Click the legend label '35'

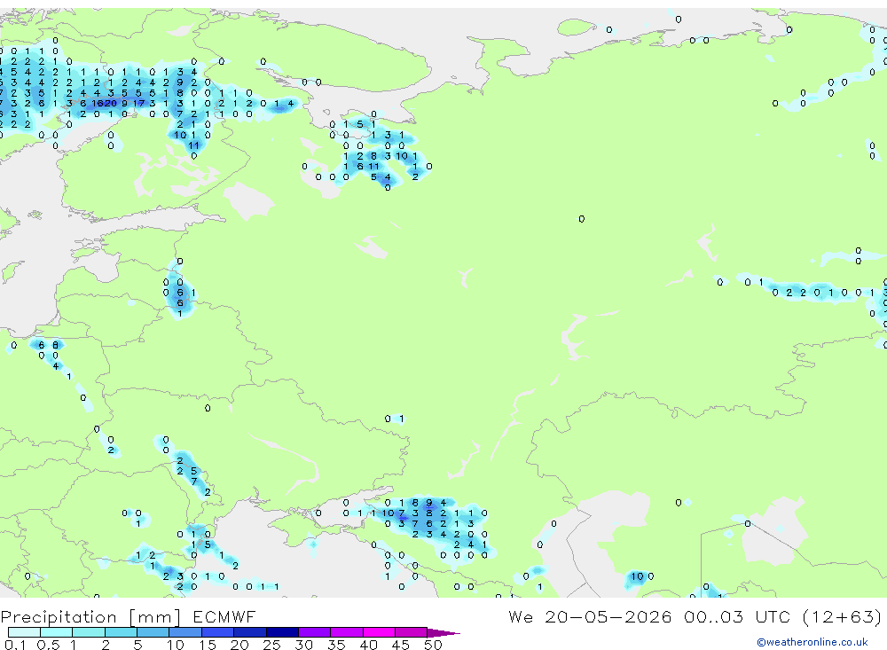tap(336, 645)
